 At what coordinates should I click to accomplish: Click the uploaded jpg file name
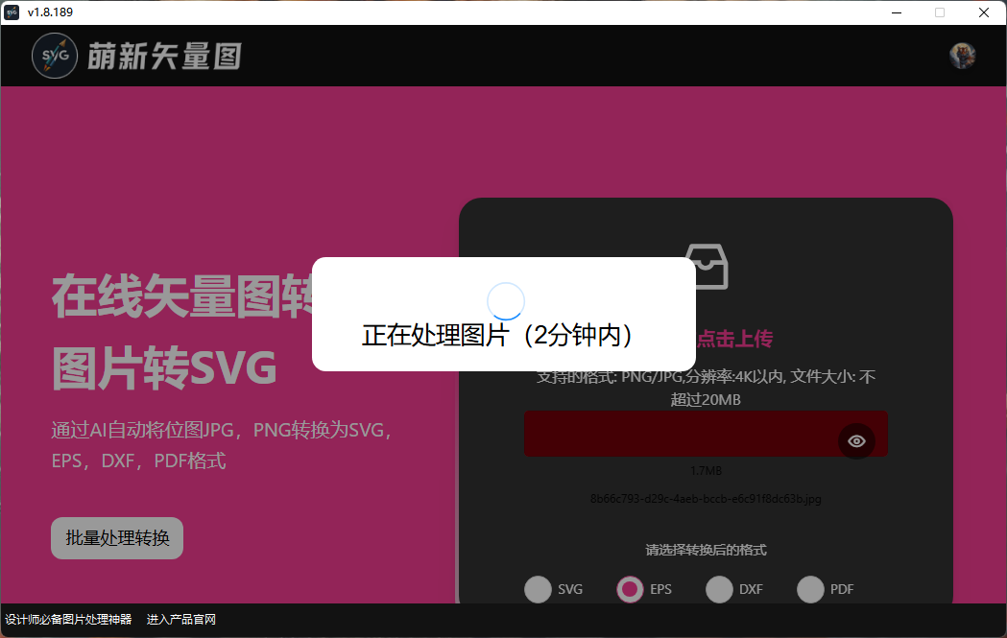coord(707,499)
